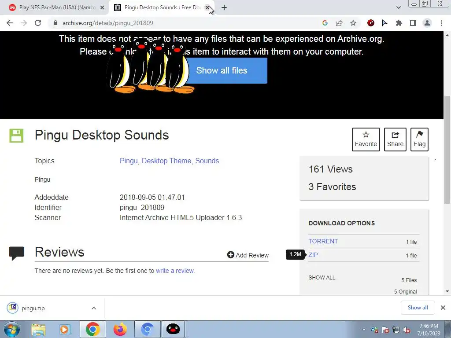Viewport: 451px width, 338px height.
Task: Bookmark this page with star icon
Action: tap(353, 23)
